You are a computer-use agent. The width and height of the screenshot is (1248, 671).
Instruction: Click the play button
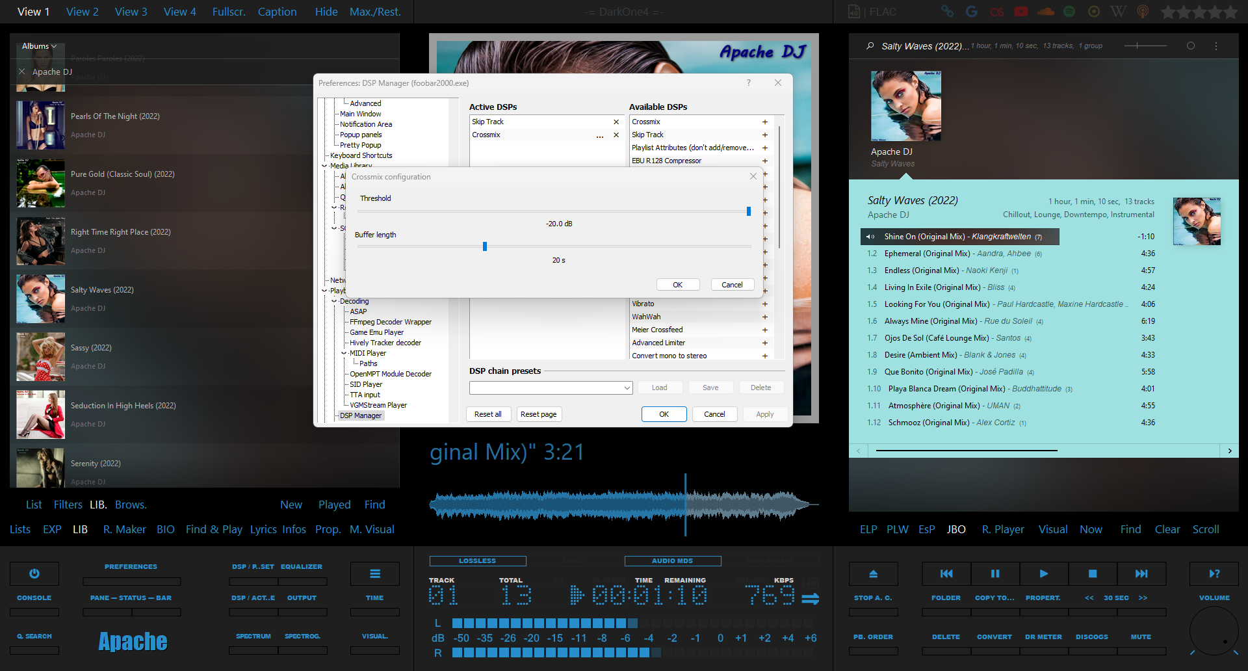coord(1044,573)
